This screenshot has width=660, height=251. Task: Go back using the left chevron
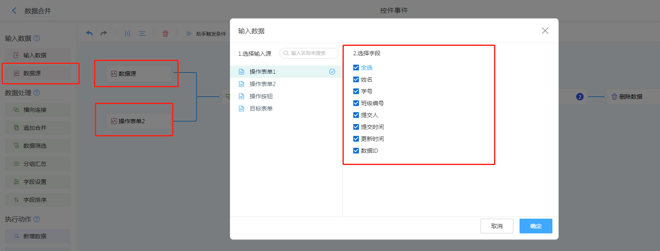pyautogui.click(x=14, y=11)
